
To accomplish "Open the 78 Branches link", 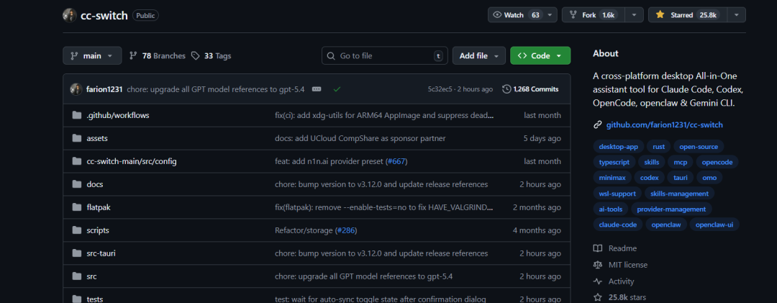I will tap(157, 55).
